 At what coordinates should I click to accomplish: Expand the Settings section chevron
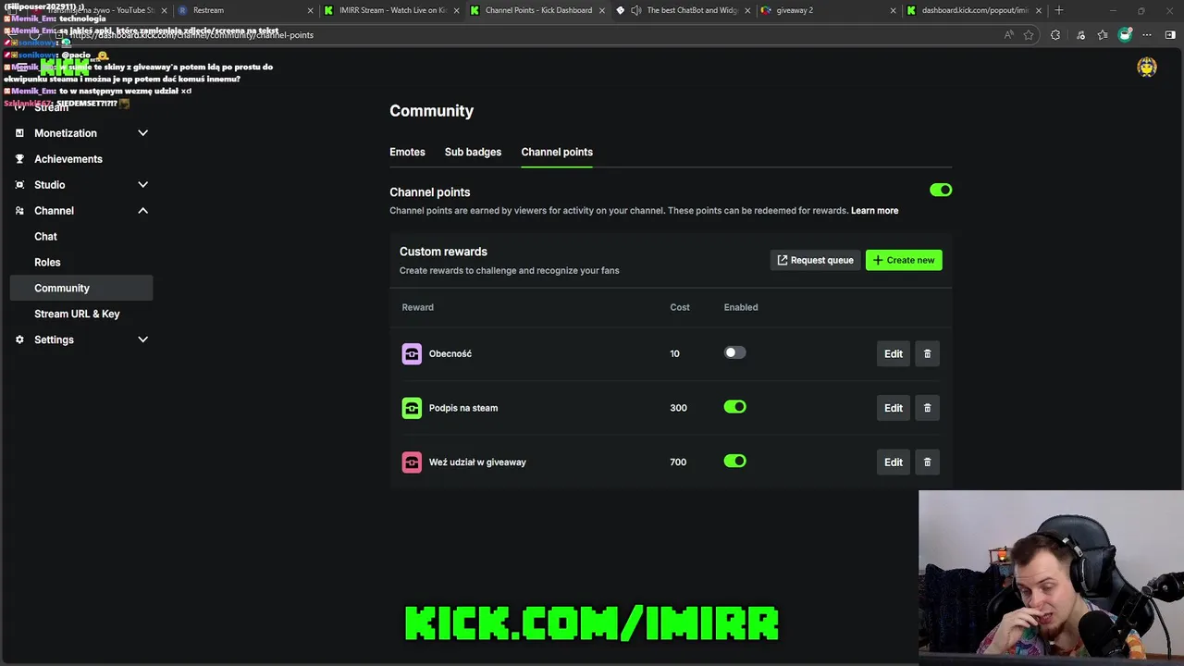pyautogui.click(x=142, y=339)
